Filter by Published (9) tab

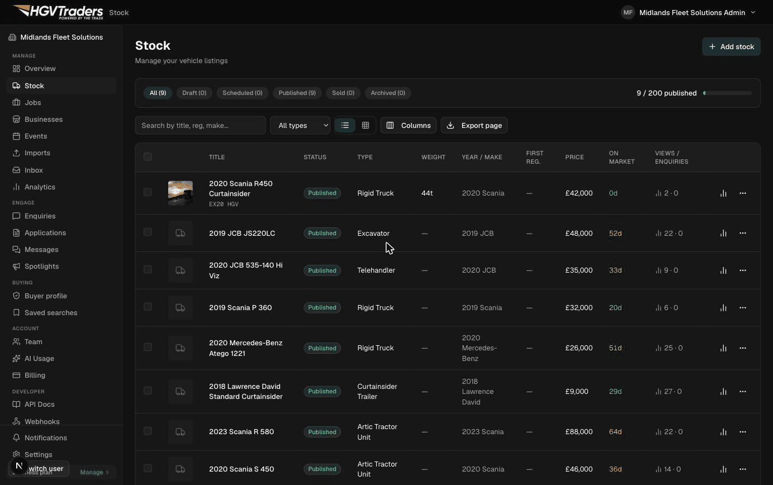297,93
